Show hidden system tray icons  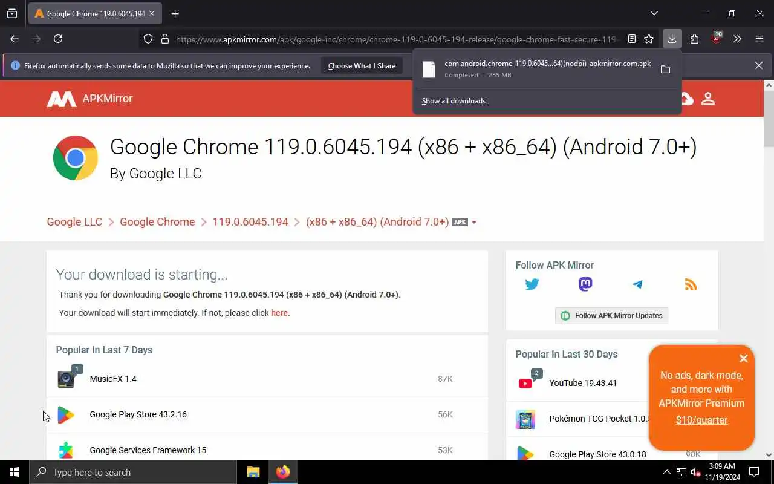click(x=666, y=472)
